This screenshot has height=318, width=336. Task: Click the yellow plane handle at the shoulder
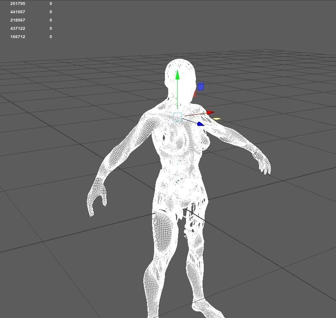coord(217,119)
